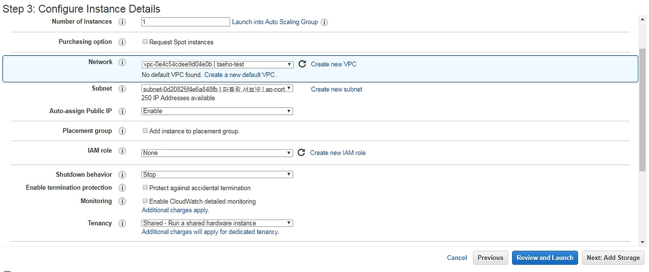Viewport: 649px width, 272px height.
Task: Follow the Create new subnet link
Action: click(337, 89)
